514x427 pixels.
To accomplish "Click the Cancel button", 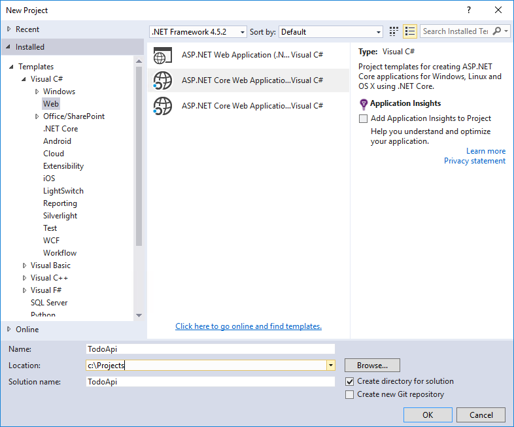I will pos(481,415).
